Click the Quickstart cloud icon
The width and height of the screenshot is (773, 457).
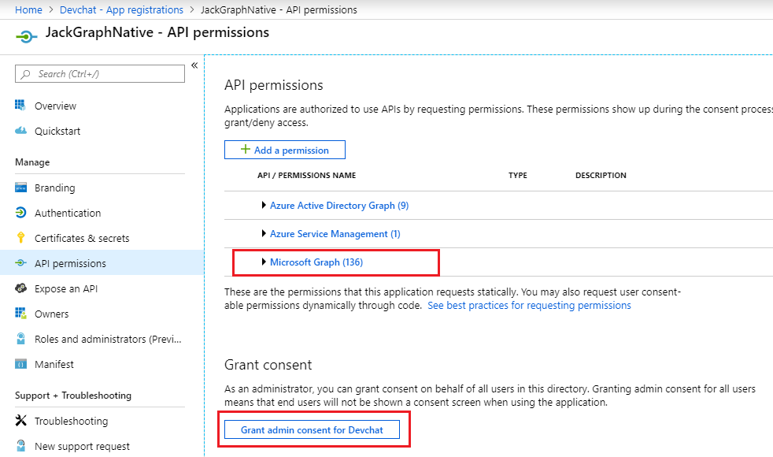tap(20, 131)
